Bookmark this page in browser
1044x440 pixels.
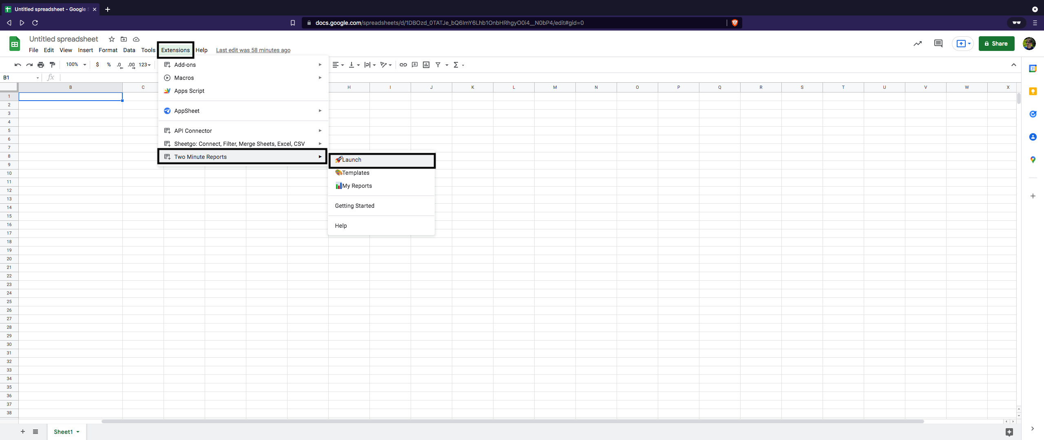[293, 23]
